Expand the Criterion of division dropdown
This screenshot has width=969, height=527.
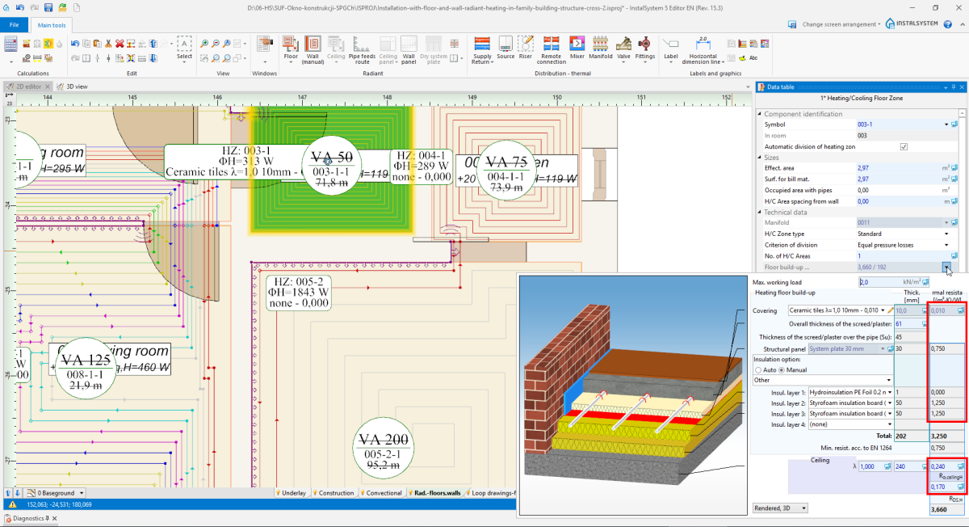tap(946, 245)
